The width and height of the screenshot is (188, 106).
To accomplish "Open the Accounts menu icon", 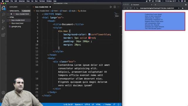I will click(3, 93).
